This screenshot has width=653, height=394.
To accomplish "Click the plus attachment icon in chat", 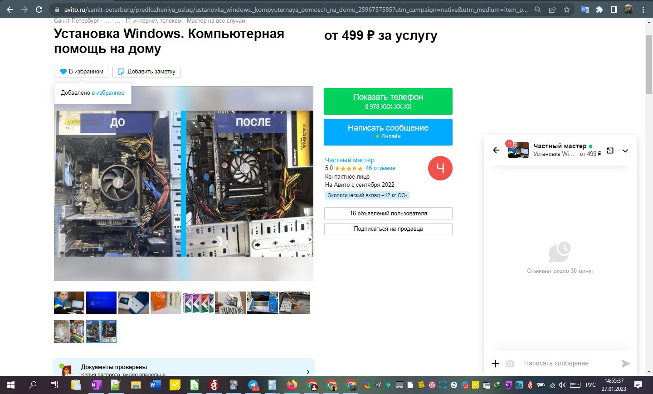I will tap(495, 364).
